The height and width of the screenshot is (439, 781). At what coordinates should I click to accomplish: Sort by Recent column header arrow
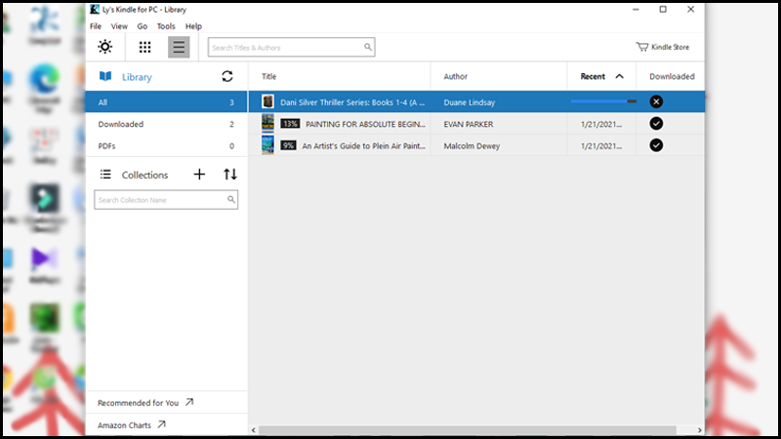coord(619,76)
